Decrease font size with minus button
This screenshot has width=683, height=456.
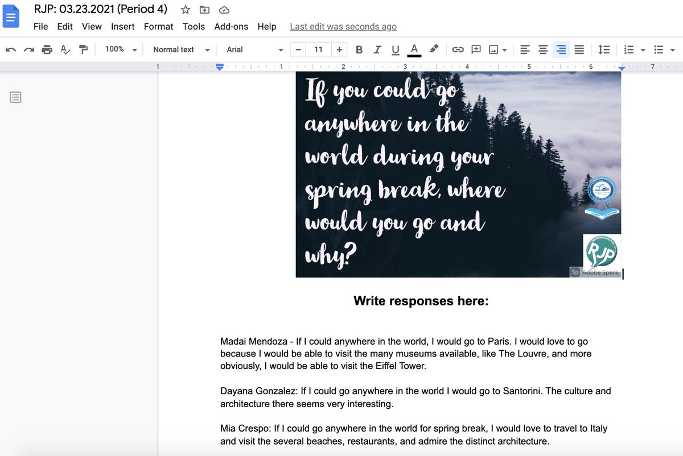[x=298, y=50]
